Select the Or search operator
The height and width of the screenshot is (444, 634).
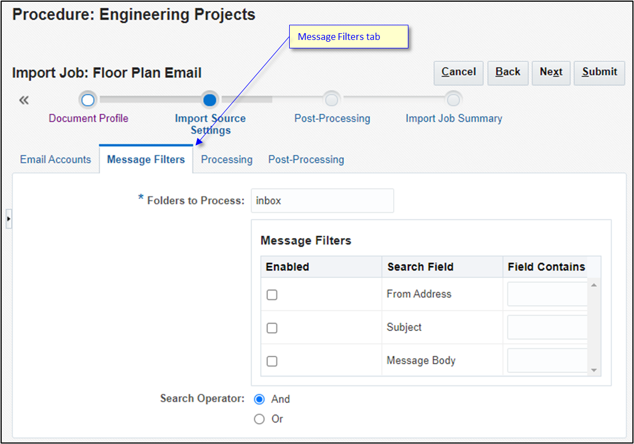coord(259,419)
